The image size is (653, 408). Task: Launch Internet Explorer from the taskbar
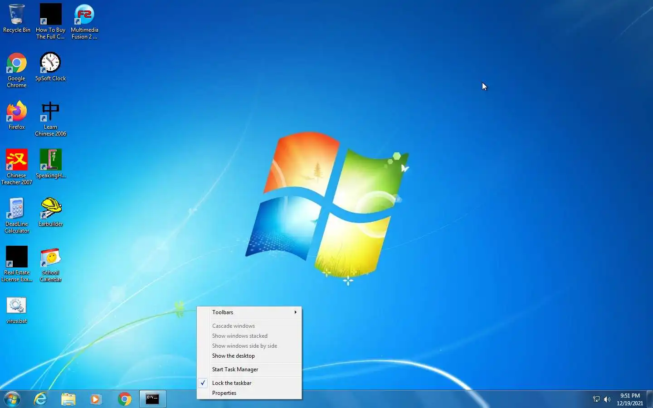click(x=41, y=399)
